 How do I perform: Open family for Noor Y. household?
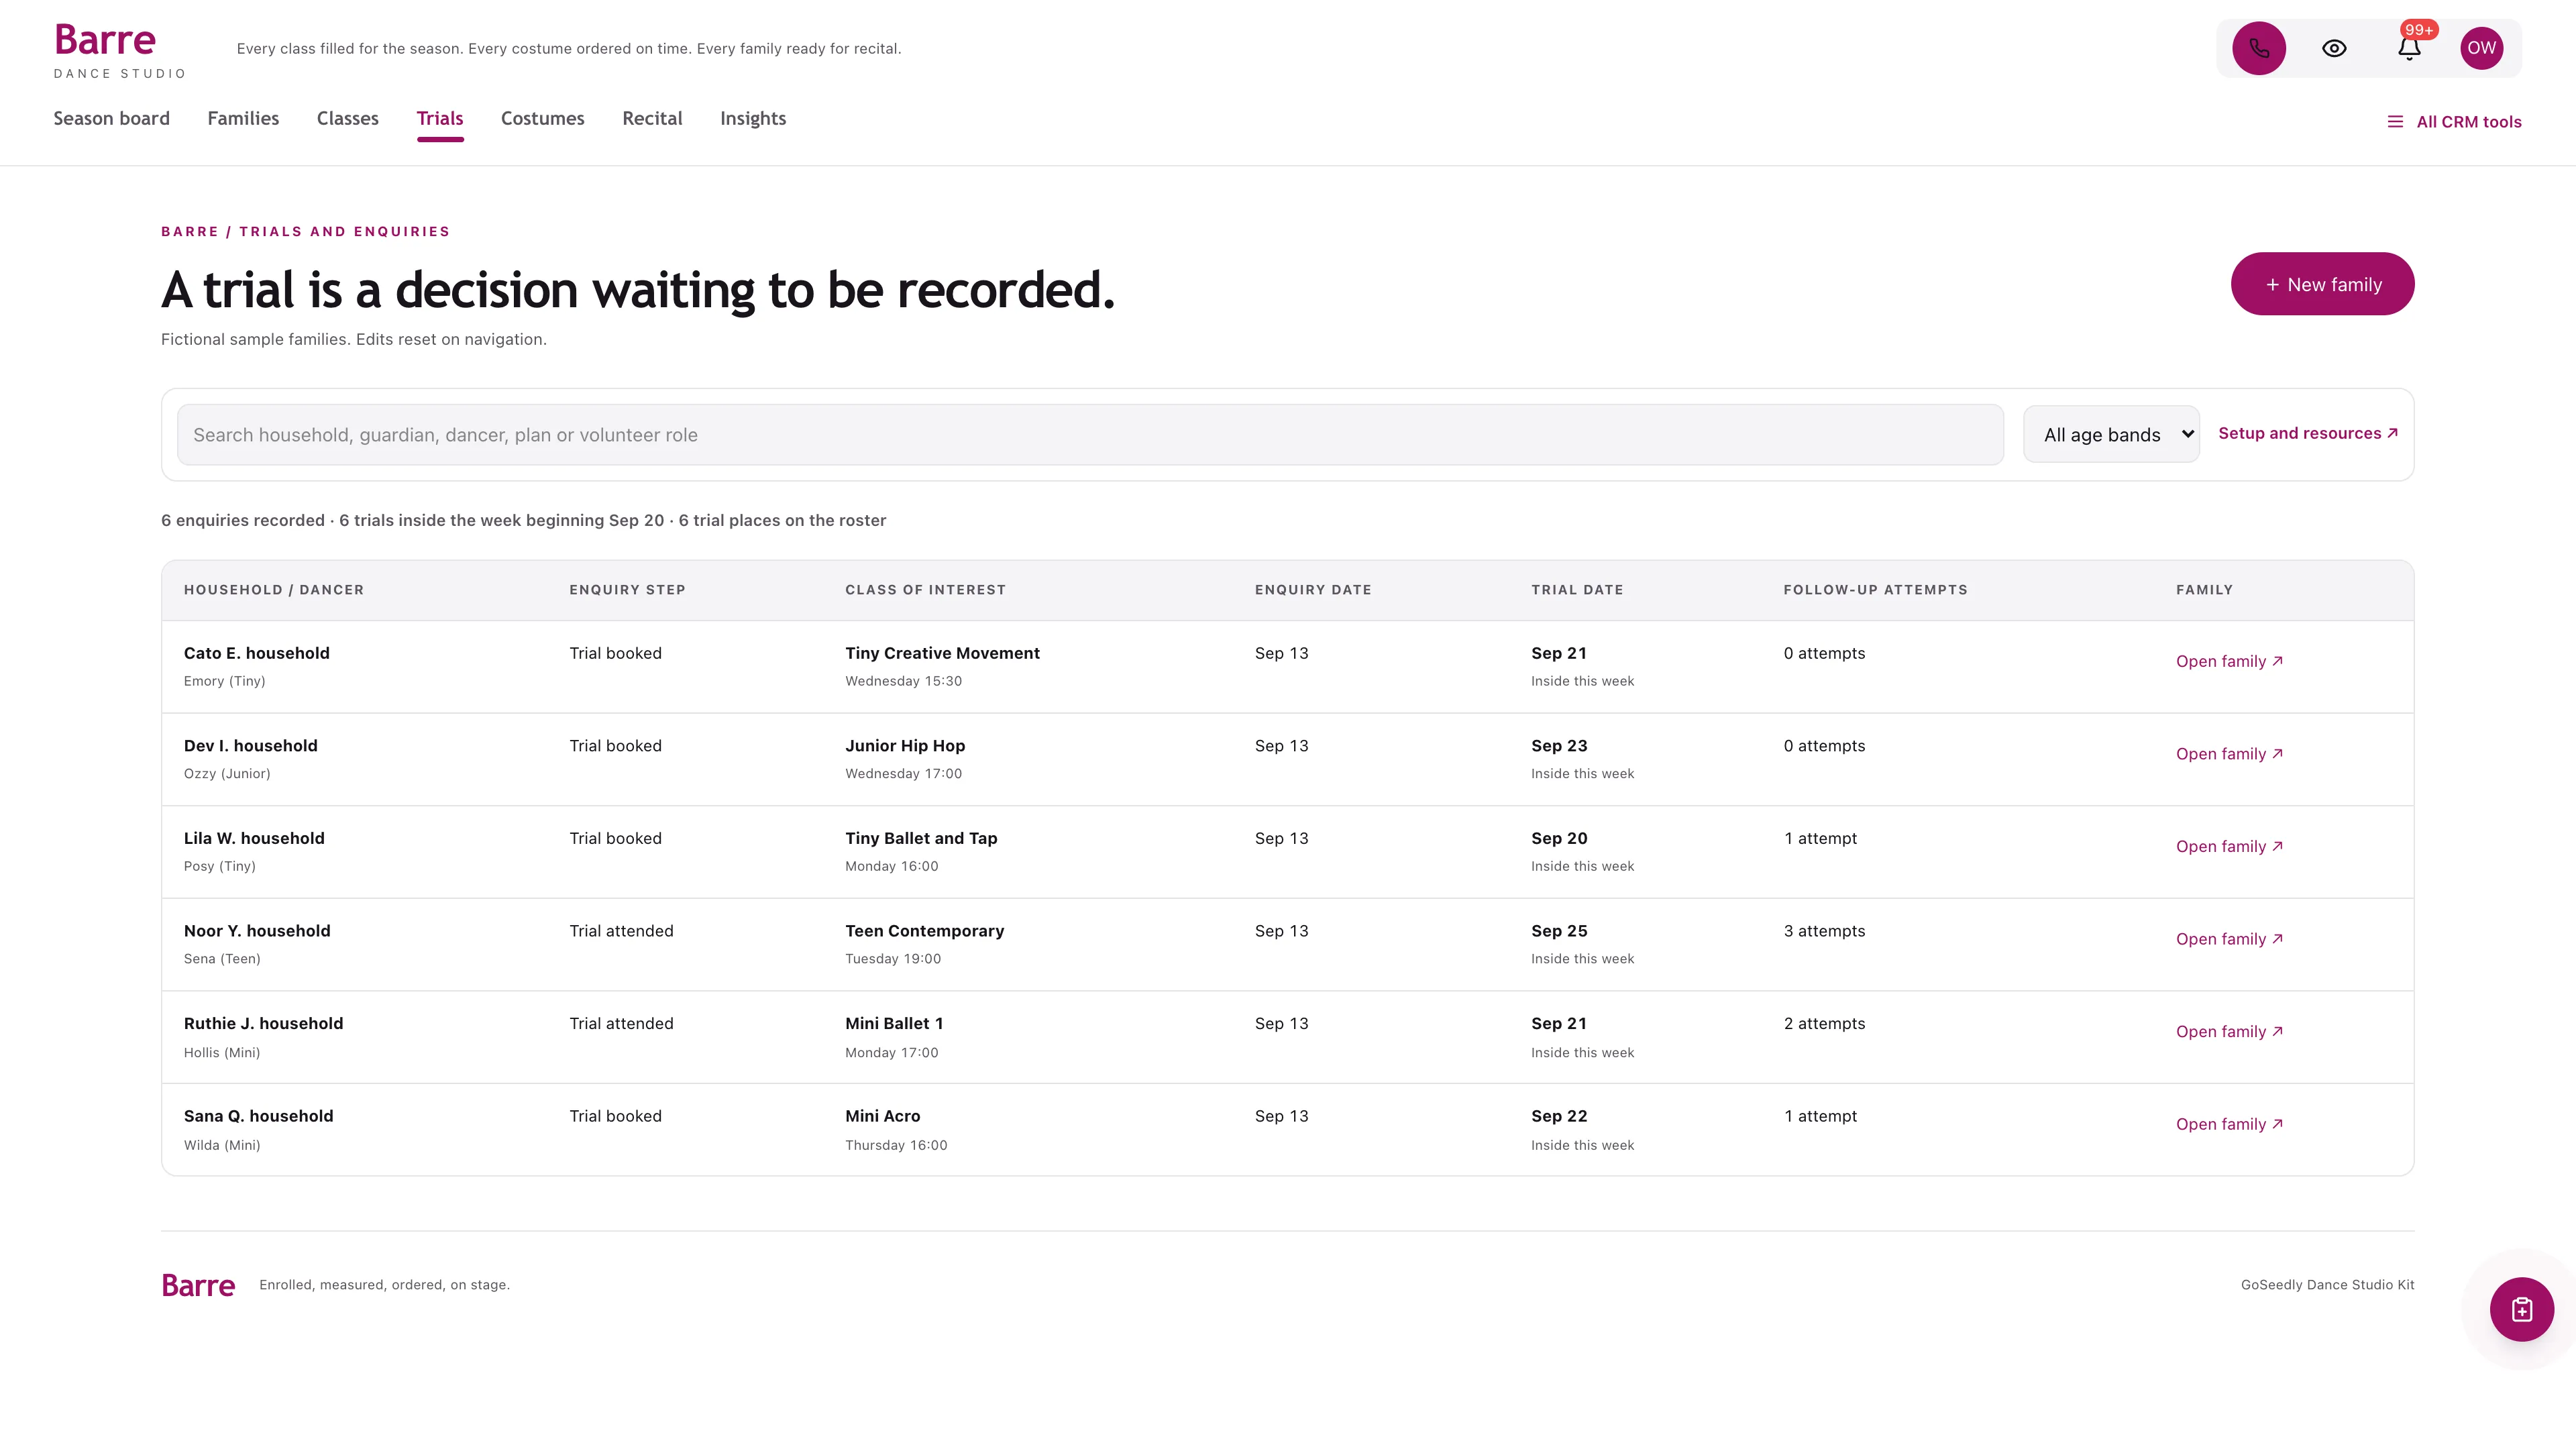click(x=2229, y=939)
